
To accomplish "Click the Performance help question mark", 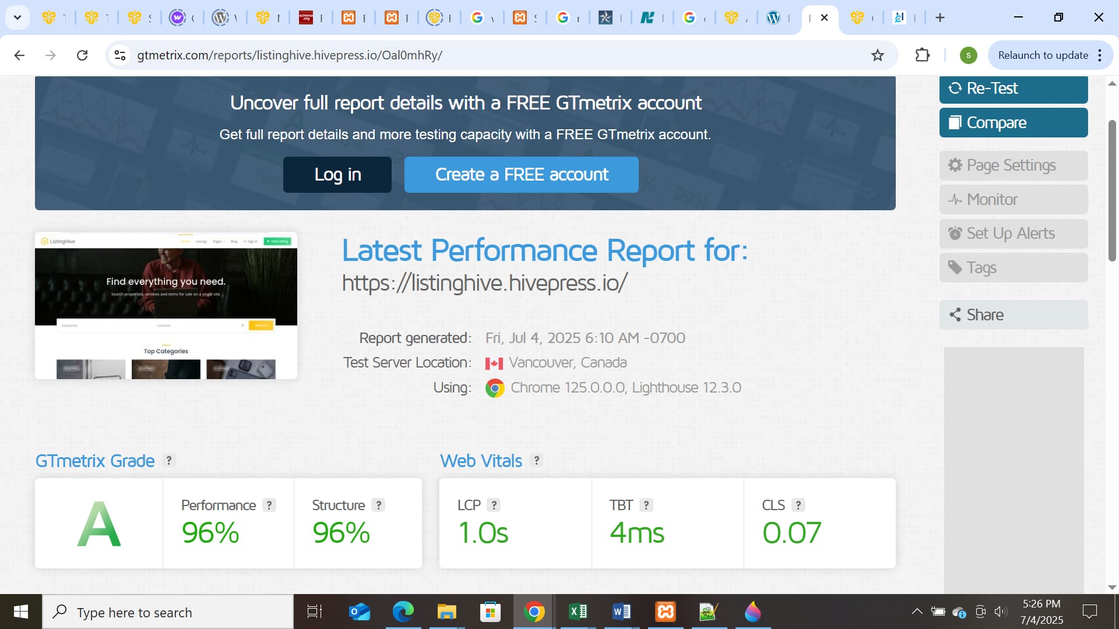I will pyautogui.click(x=269, y=505).
